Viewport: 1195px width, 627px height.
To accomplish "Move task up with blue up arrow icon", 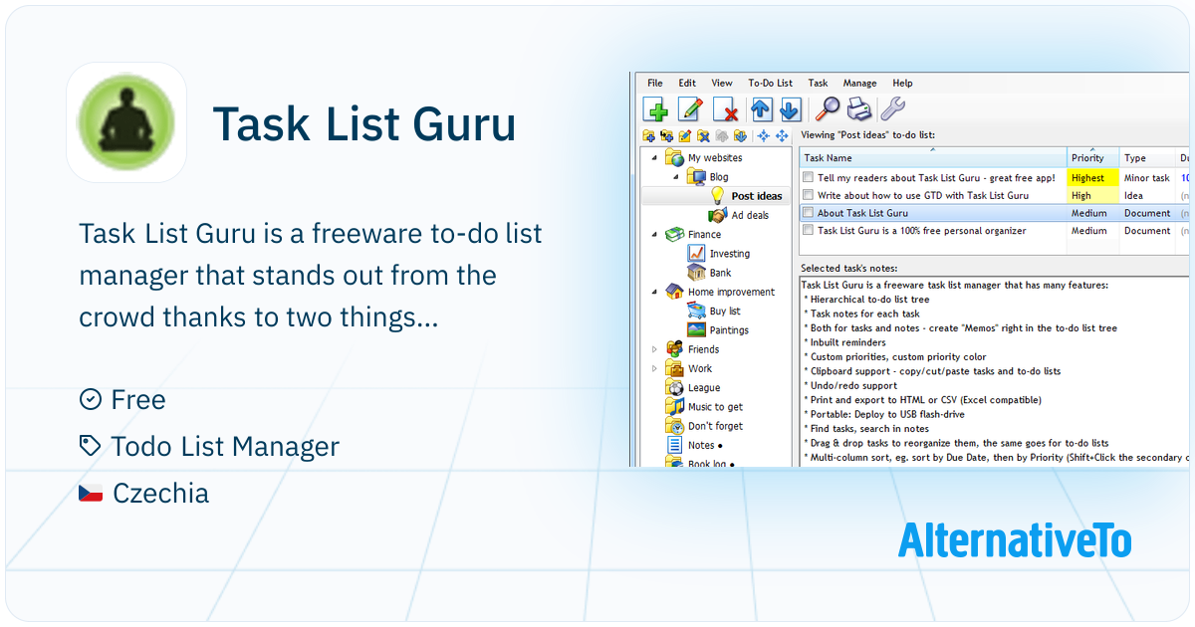I will click(762, 108).
